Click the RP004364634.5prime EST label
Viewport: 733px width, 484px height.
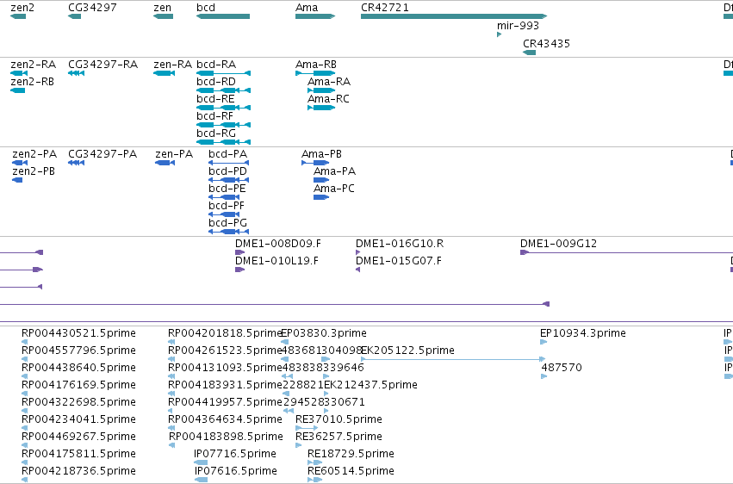(x=225, y=419)
